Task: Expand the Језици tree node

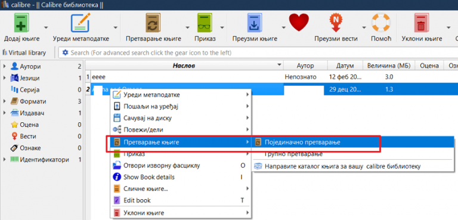Action: [x=4, y=78]
